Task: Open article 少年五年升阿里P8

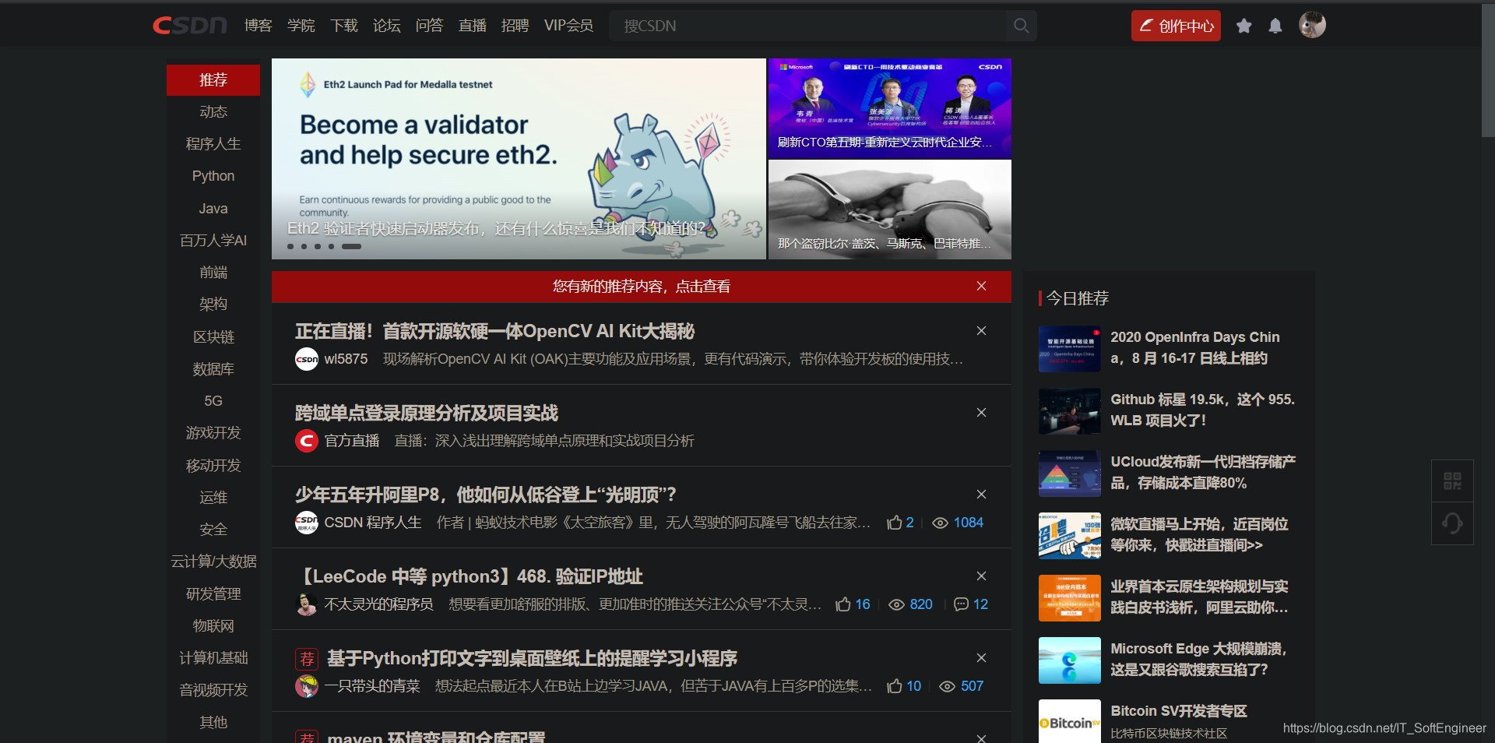Action: 485,495
